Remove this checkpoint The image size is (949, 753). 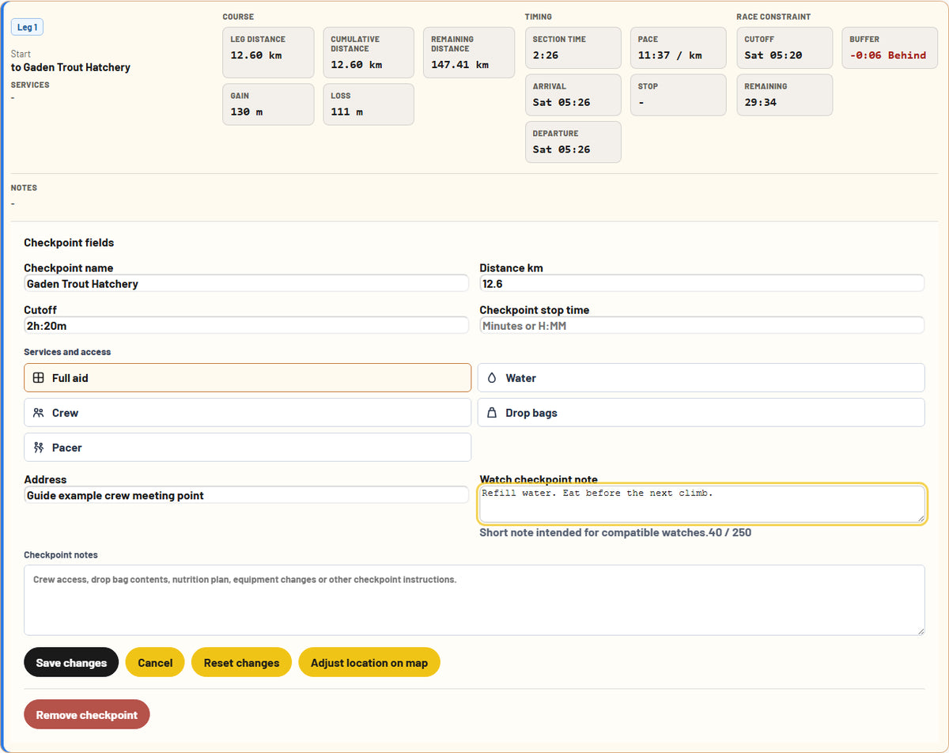point(87,714)
